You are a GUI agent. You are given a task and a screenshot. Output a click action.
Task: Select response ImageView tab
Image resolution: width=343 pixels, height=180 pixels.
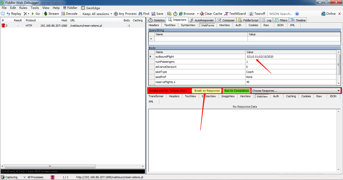pyautogui.click(x=228, y=96)
